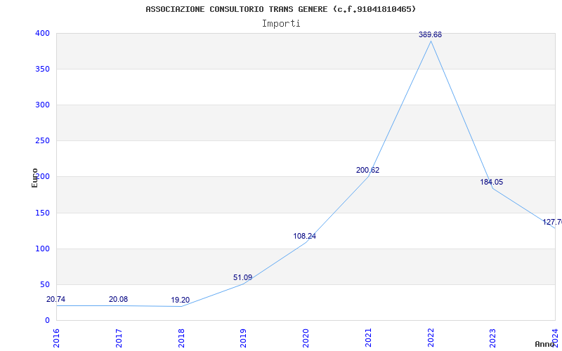The image size is (562, 351).
Task: Click the 2023 x-axis label
Action: pos(493,338)
